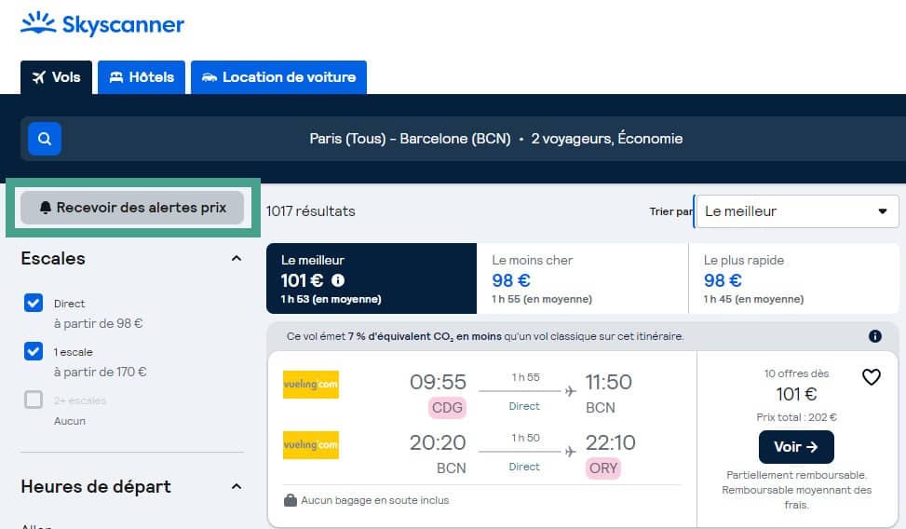Open the Trier par Le meilleur dropdown
906x529 pixels.
[797, 211]
